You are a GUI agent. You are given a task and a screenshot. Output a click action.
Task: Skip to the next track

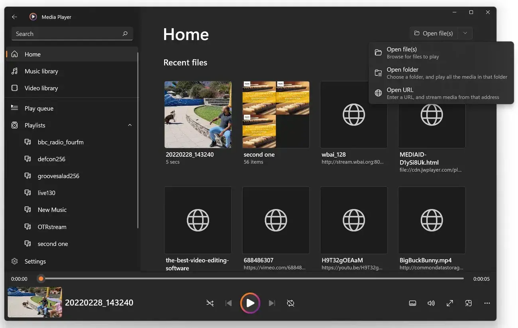coord(271,303)
